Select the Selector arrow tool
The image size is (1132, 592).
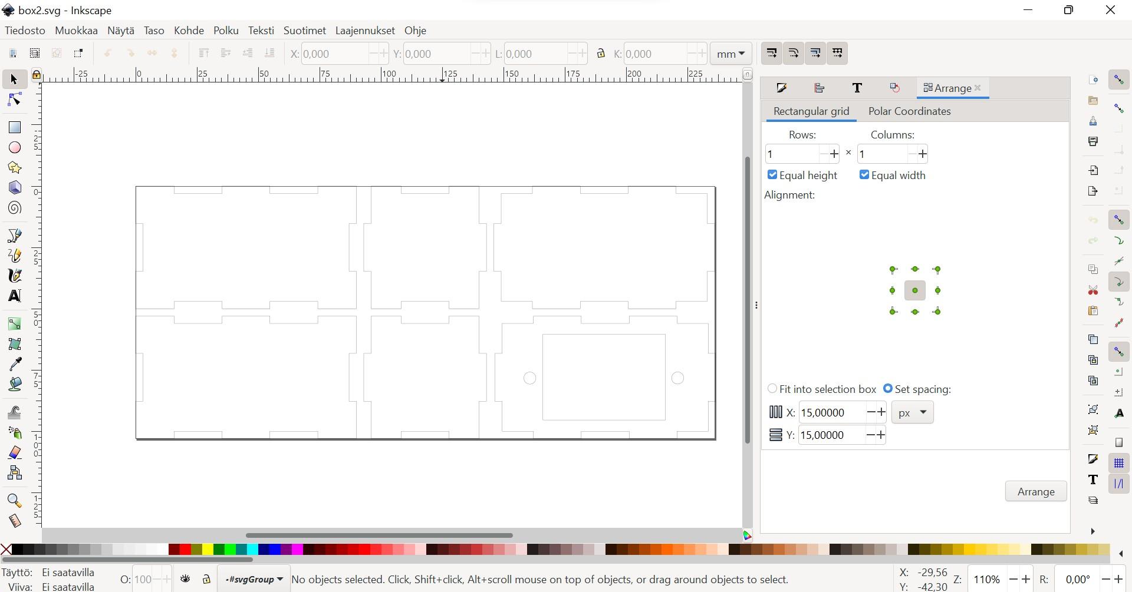click(x=14, y=79)
